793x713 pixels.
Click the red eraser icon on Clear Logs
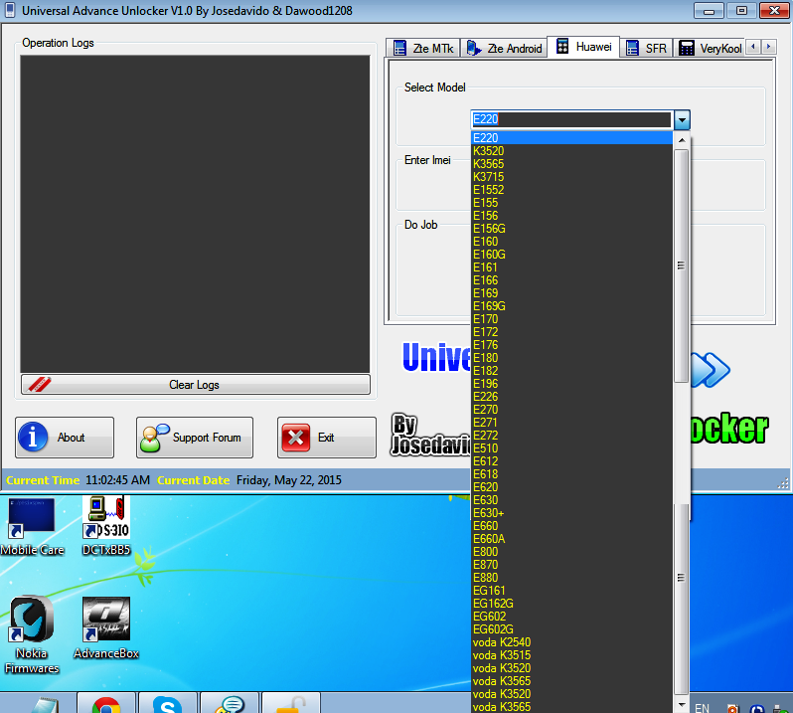click(40, 385)
